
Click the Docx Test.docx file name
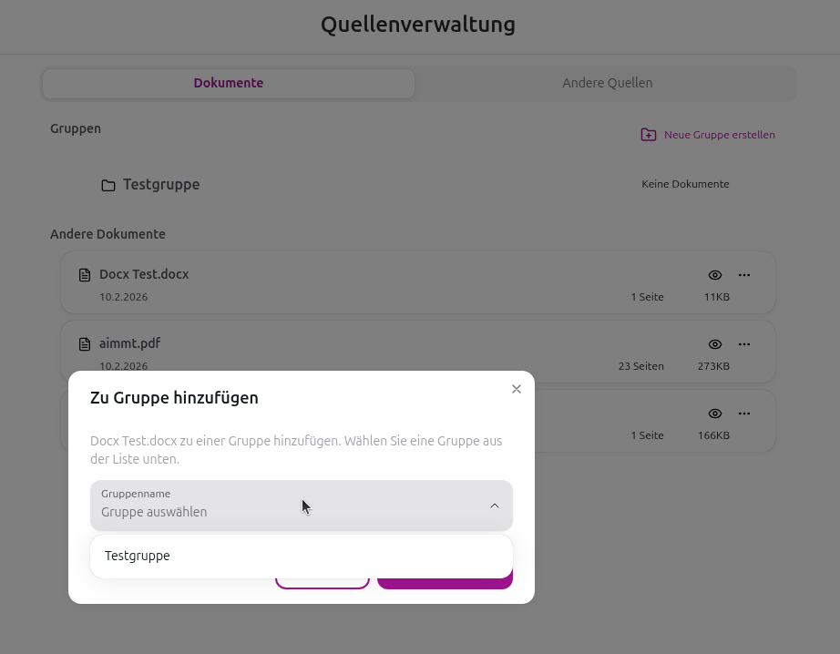point(144,274)
